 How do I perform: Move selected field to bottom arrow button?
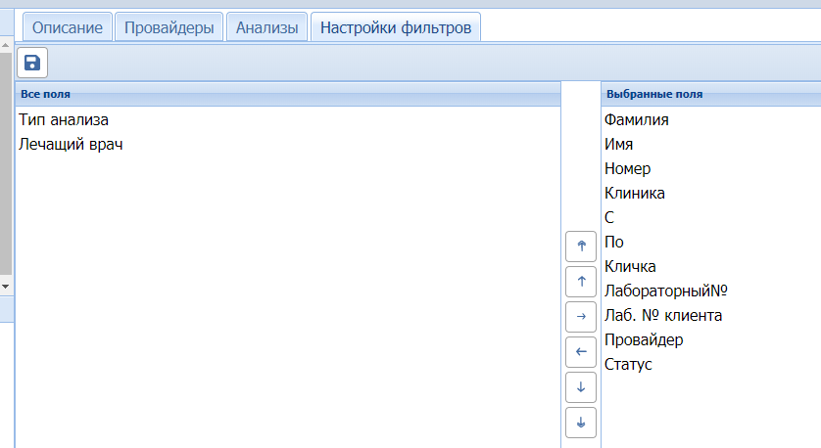[581, 423]
